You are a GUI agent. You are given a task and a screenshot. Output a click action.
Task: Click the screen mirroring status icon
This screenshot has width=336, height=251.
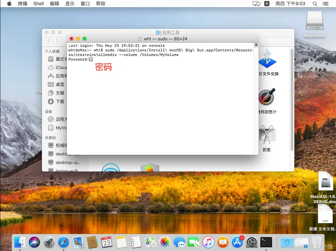[256, 3]
